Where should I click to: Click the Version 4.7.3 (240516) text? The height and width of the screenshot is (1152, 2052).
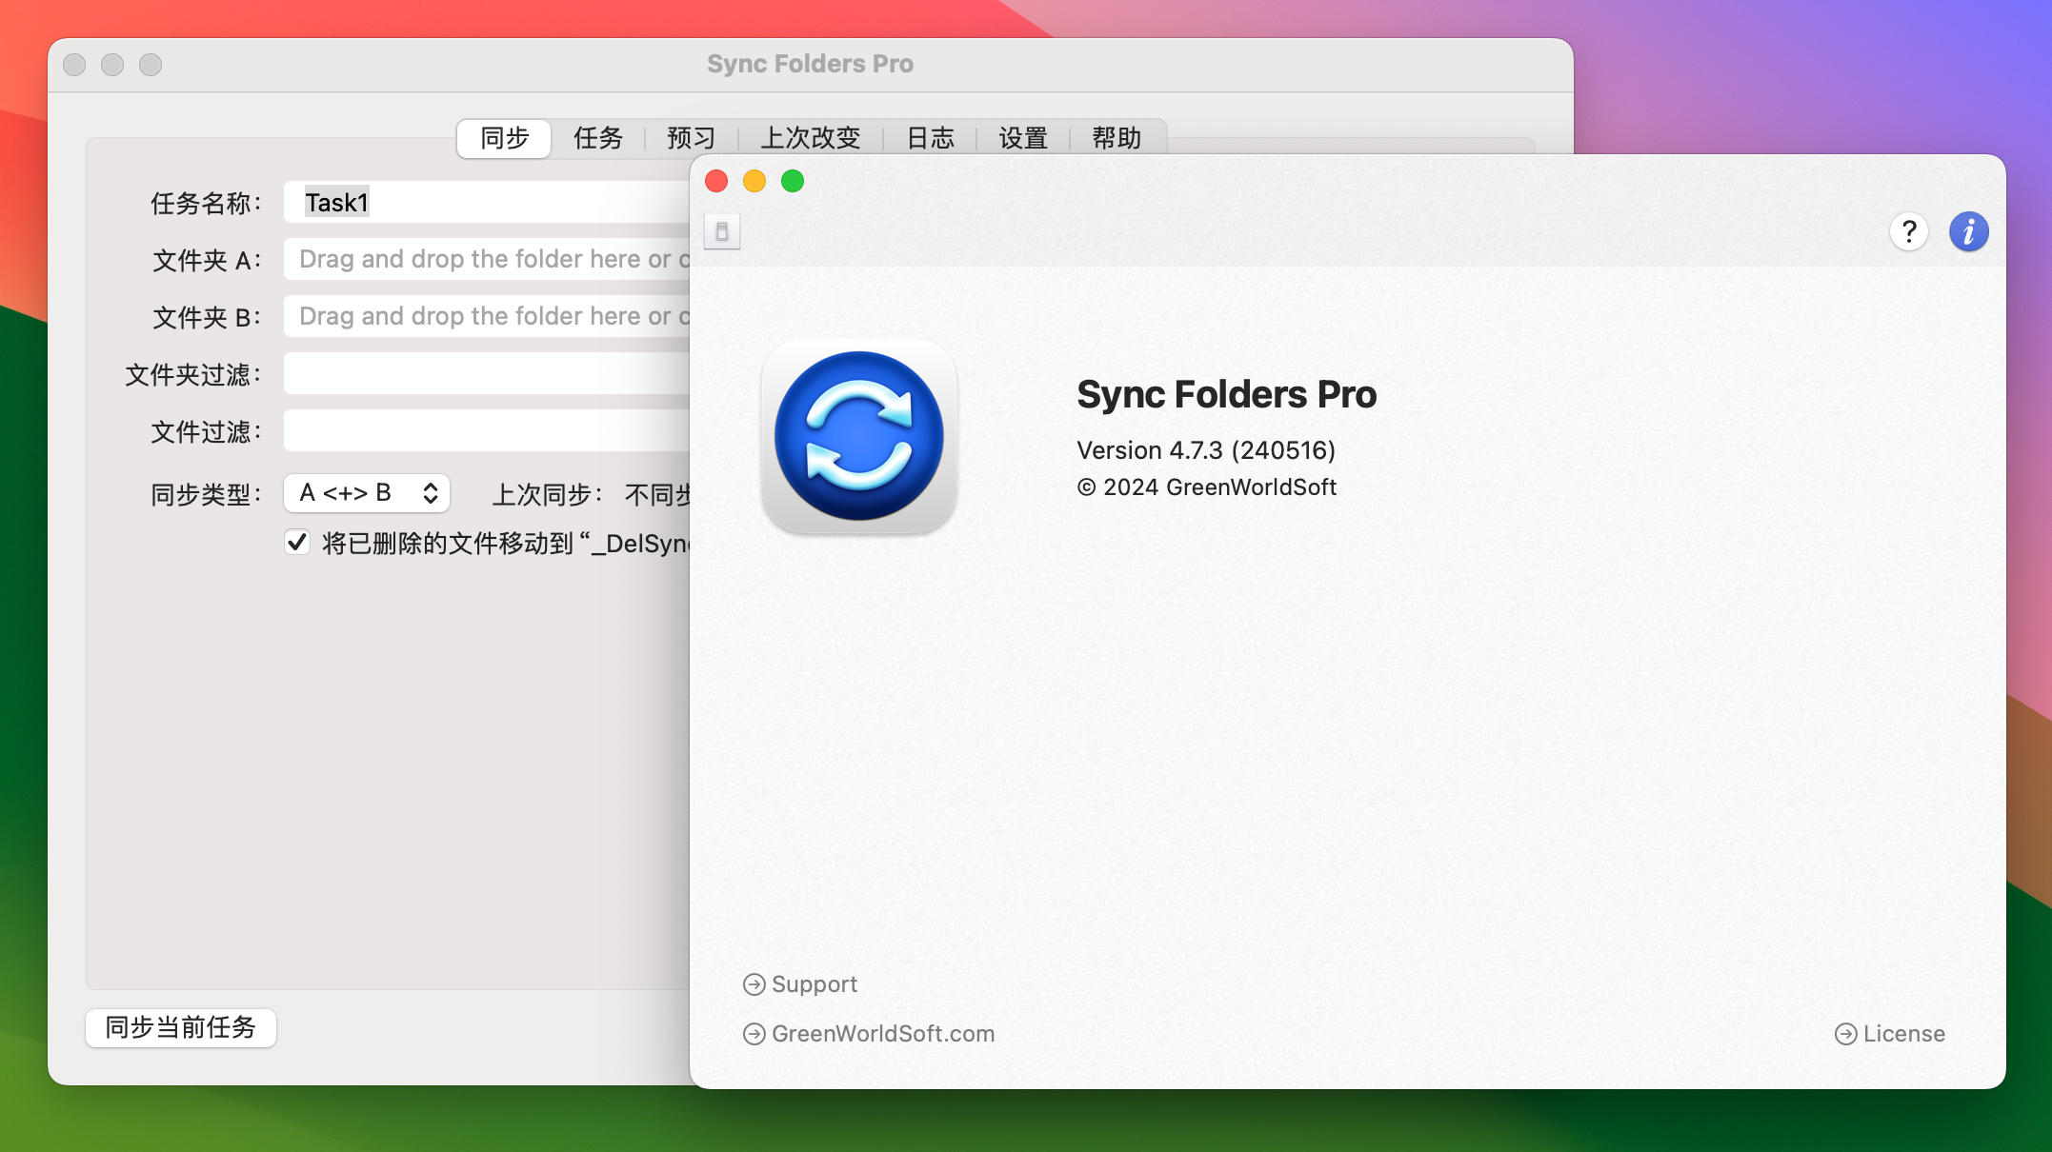coord(1206,450)
